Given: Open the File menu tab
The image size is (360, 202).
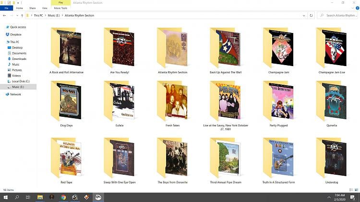Looking at the screenshot, I should pos(6,8).
